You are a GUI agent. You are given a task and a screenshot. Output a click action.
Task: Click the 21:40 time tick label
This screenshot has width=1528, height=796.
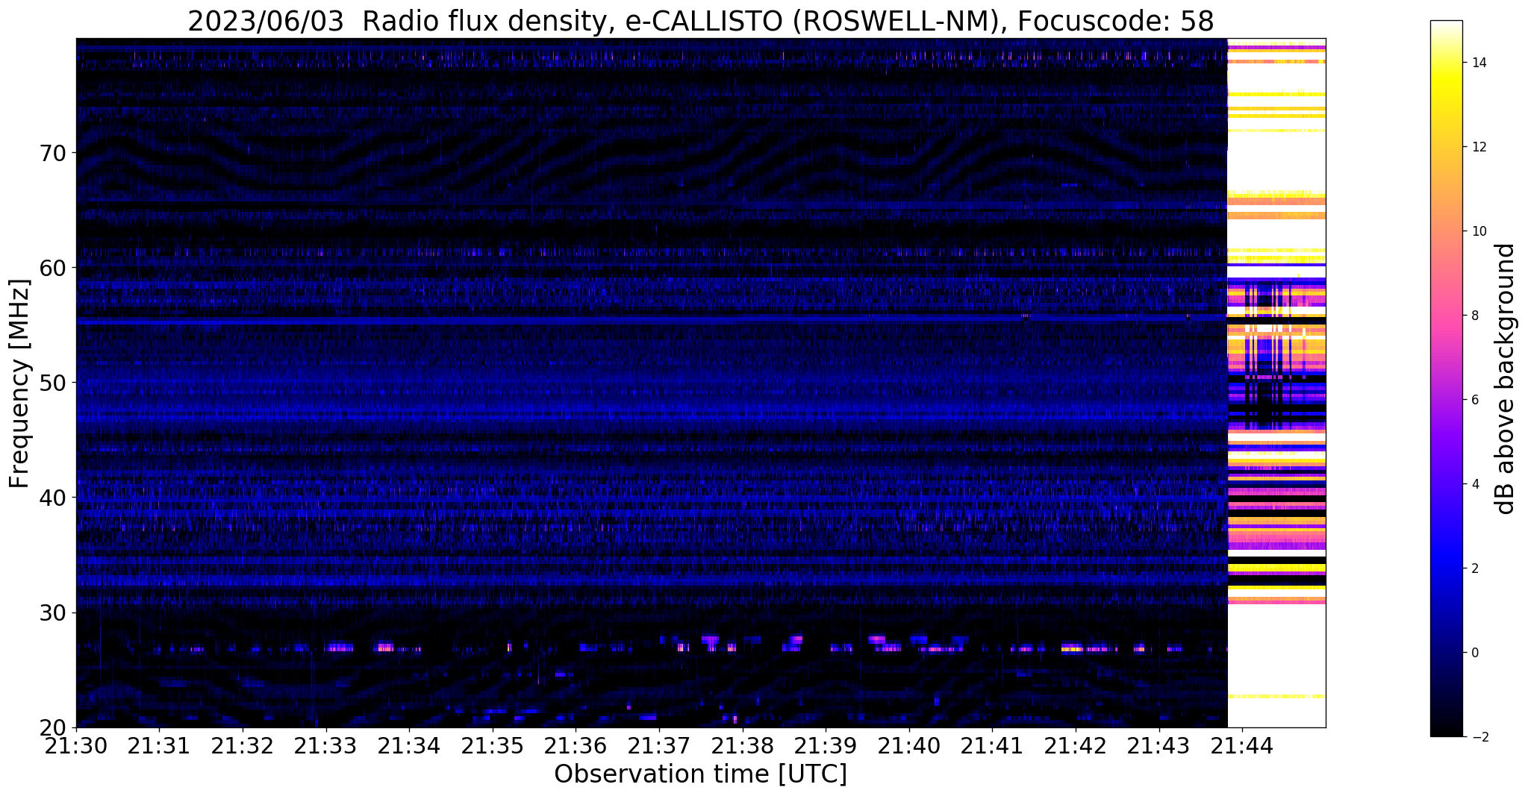point(908,745)
